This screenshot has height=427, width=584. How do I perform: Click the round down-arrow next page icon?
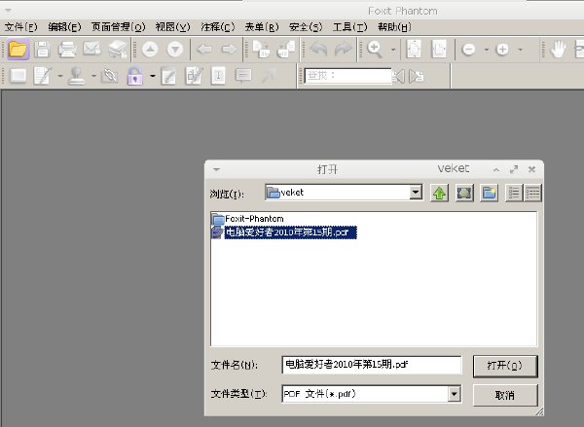pos(175,50)
